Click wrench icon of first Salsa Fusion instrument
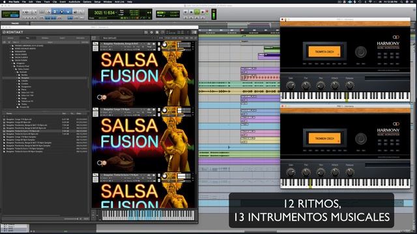The width and height of the screenshot is (417, 234). pos(95,44)
